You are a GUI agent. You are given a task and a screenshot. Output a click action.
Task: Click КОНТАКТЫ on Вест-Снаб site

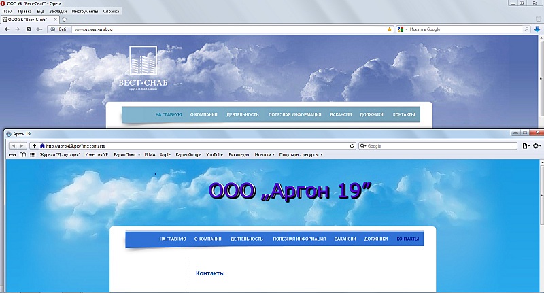(x=404, y=114)
